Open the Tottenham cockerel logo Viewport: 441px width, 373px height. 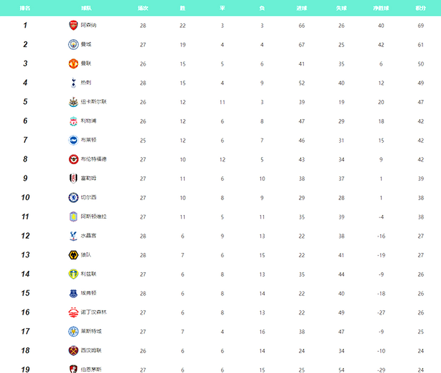coord(73,83)
